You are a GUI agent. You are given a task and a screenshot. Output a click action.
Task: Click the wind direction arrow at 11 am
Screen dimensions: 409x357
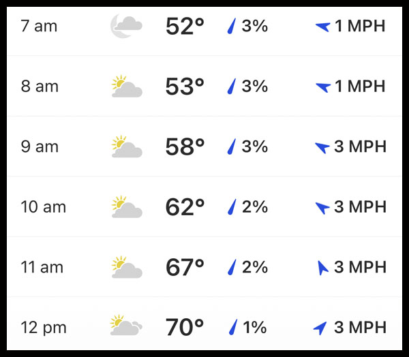pyautogui.click(x=322, y=268)
